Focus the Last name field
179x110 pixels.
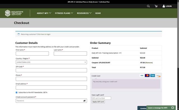point(70,53)
